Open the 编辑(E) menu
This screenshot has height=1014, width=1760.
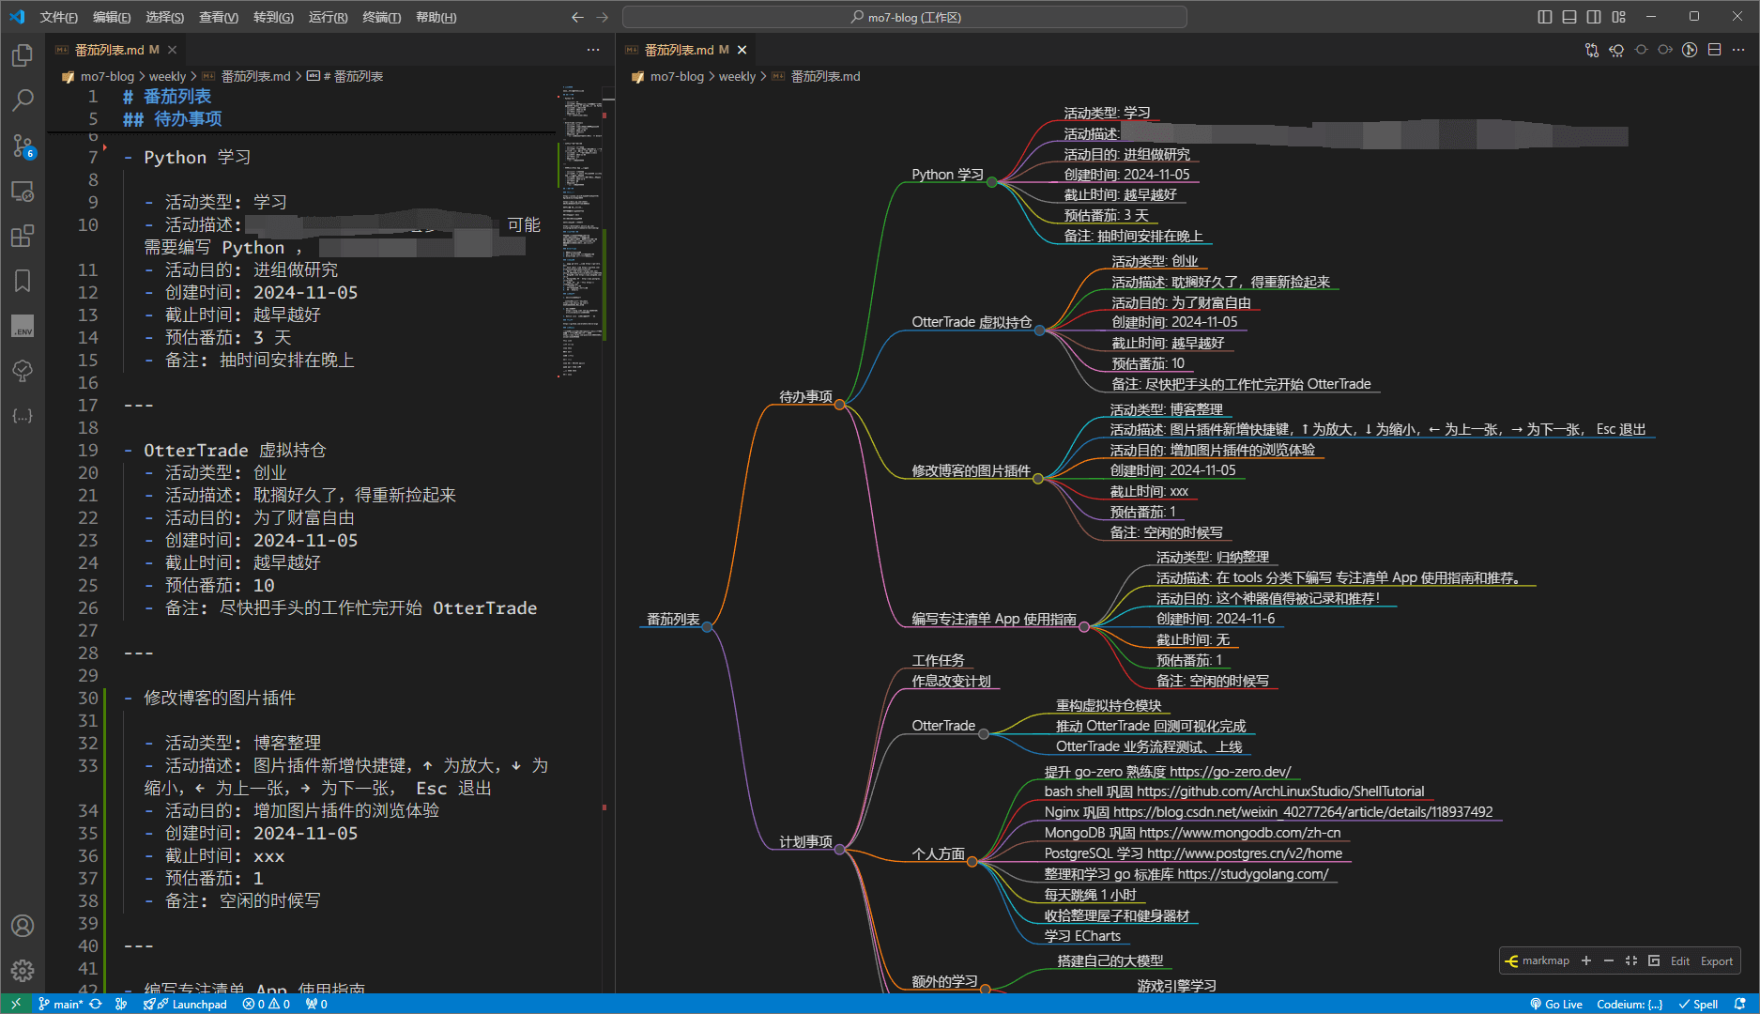112,17
